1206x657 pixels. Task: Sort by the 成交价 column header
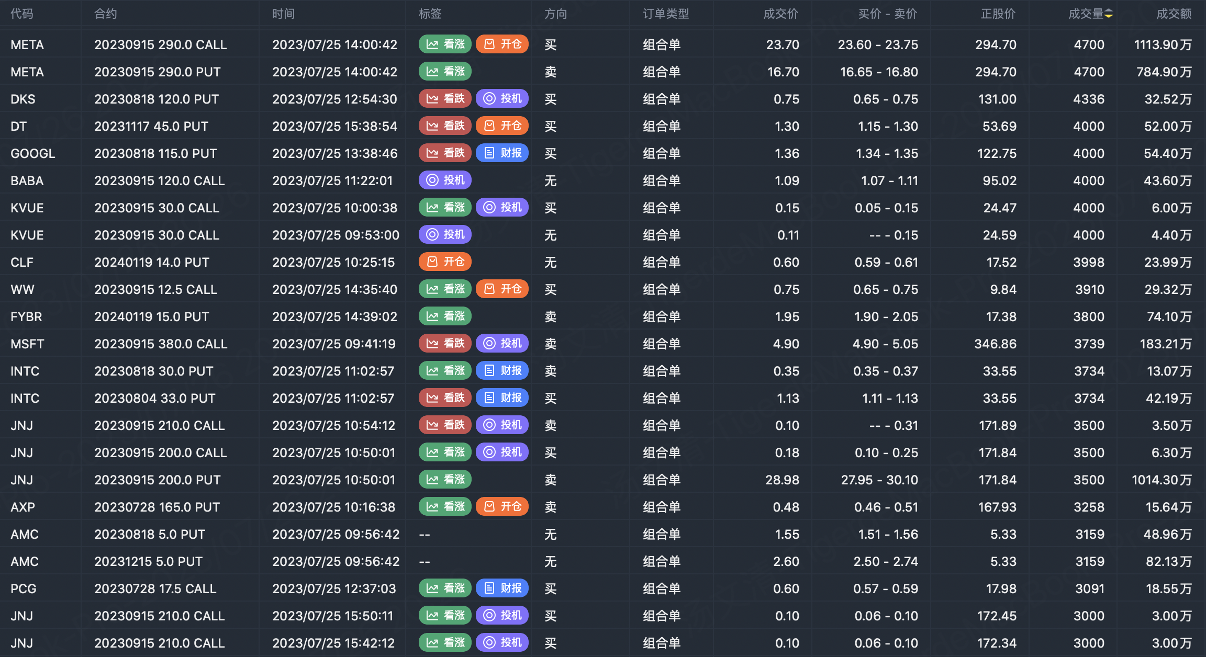click(781, 14)
